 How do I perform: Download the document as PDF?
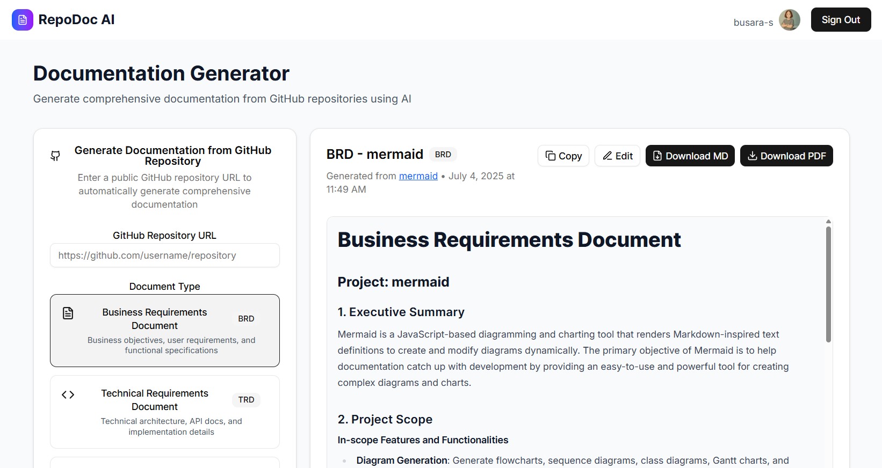(786, 156)
